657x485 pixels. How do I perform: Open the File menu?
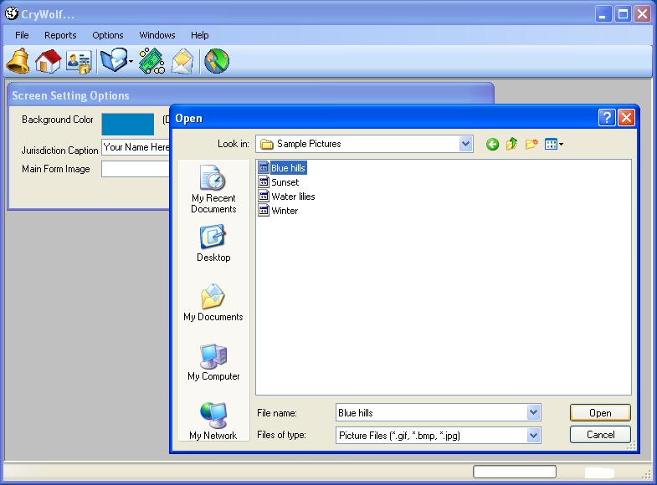click(x=22, y=35)
